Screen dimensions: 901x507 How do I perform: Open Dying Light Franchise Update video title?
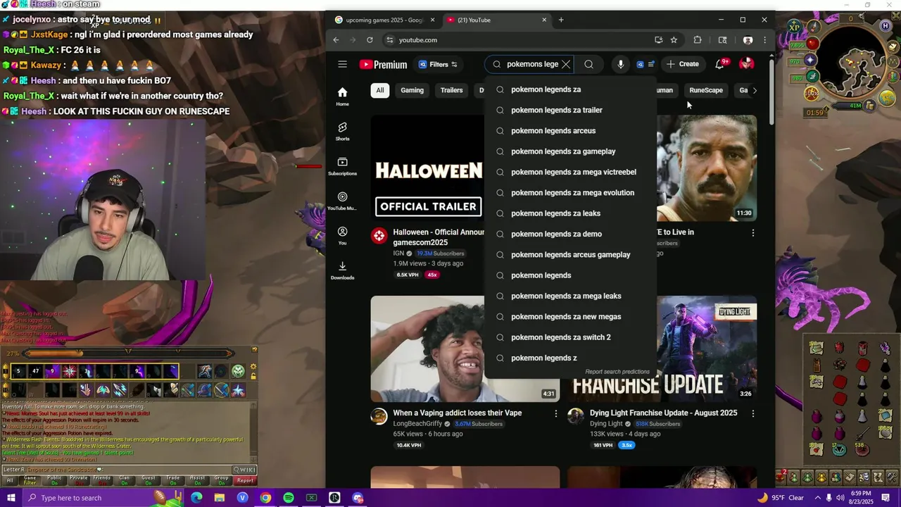click(663, 413)
